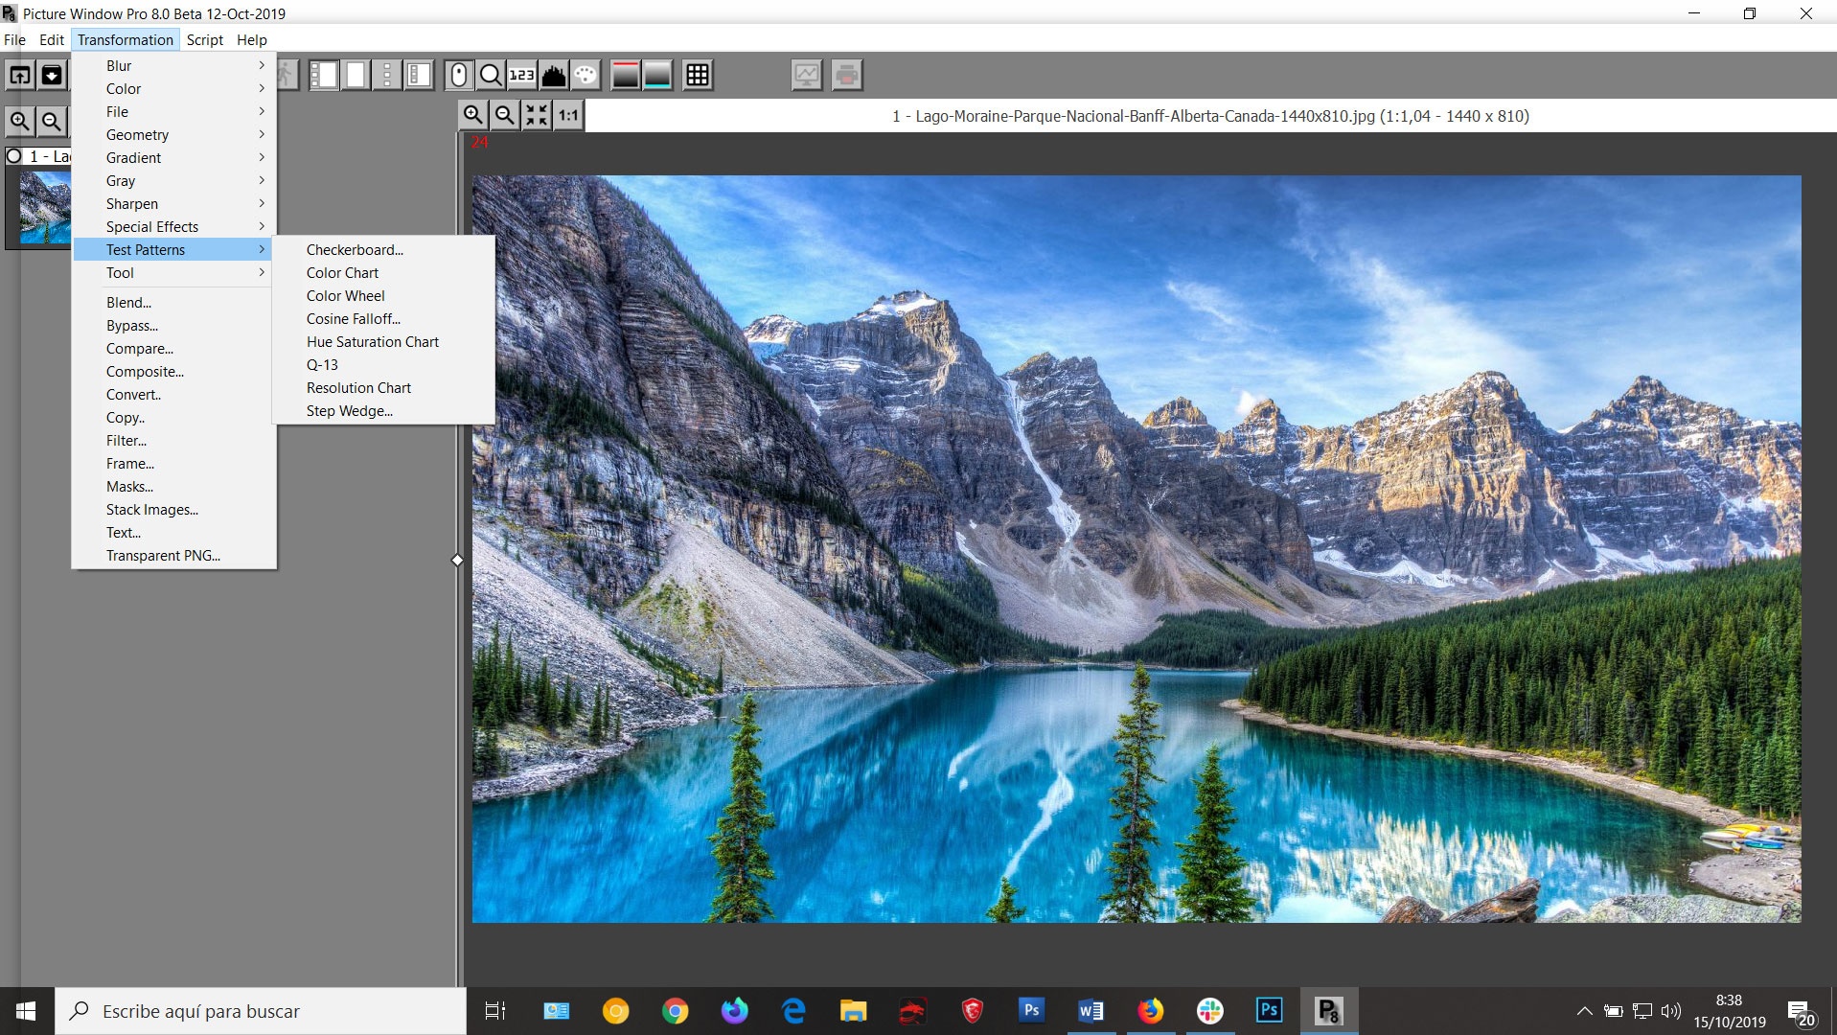Open Google Chrome from taskbar

(676, 1011)
